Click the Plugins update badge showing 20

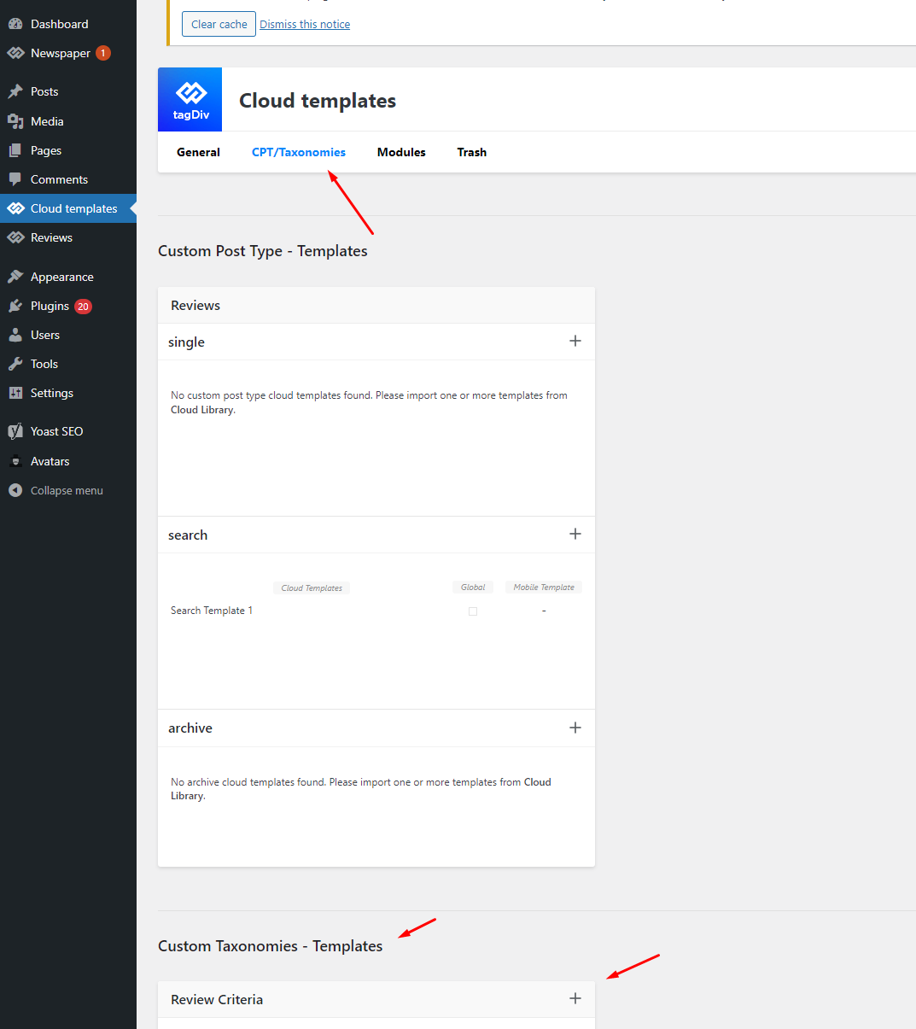(x=83, y=306)
